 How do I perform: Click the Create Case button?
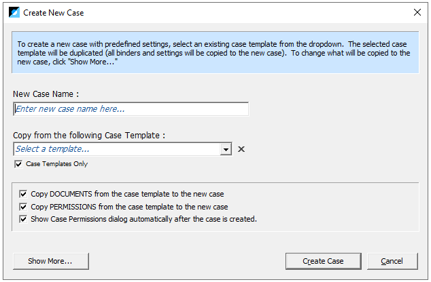click(324, 261)
